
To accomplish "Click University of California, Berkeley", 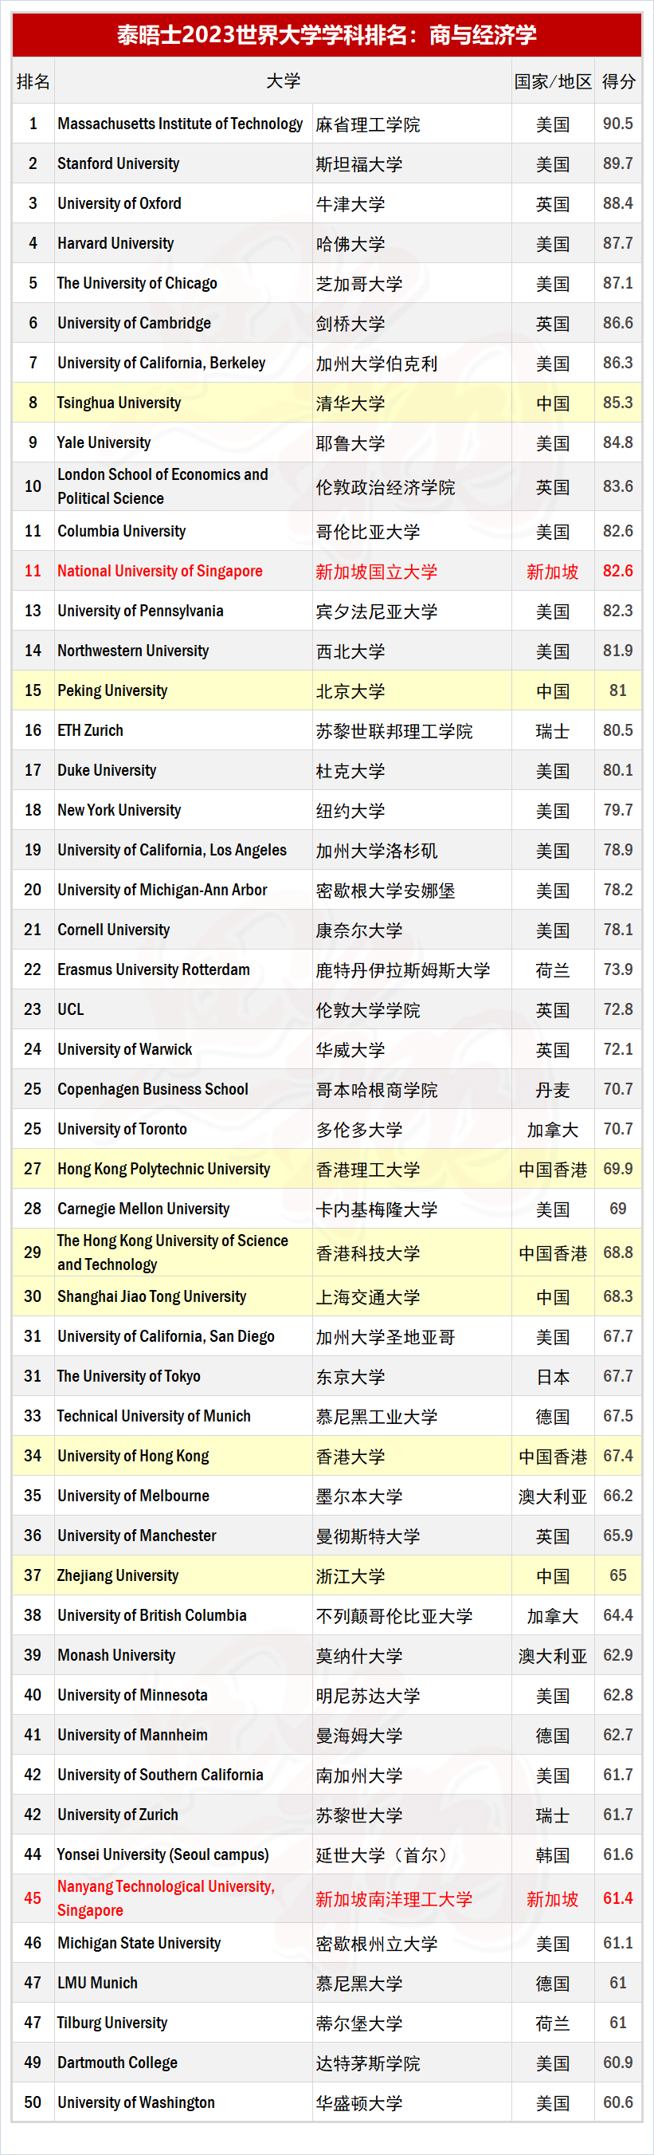I will pyautogui.click(x=162, y=363).
